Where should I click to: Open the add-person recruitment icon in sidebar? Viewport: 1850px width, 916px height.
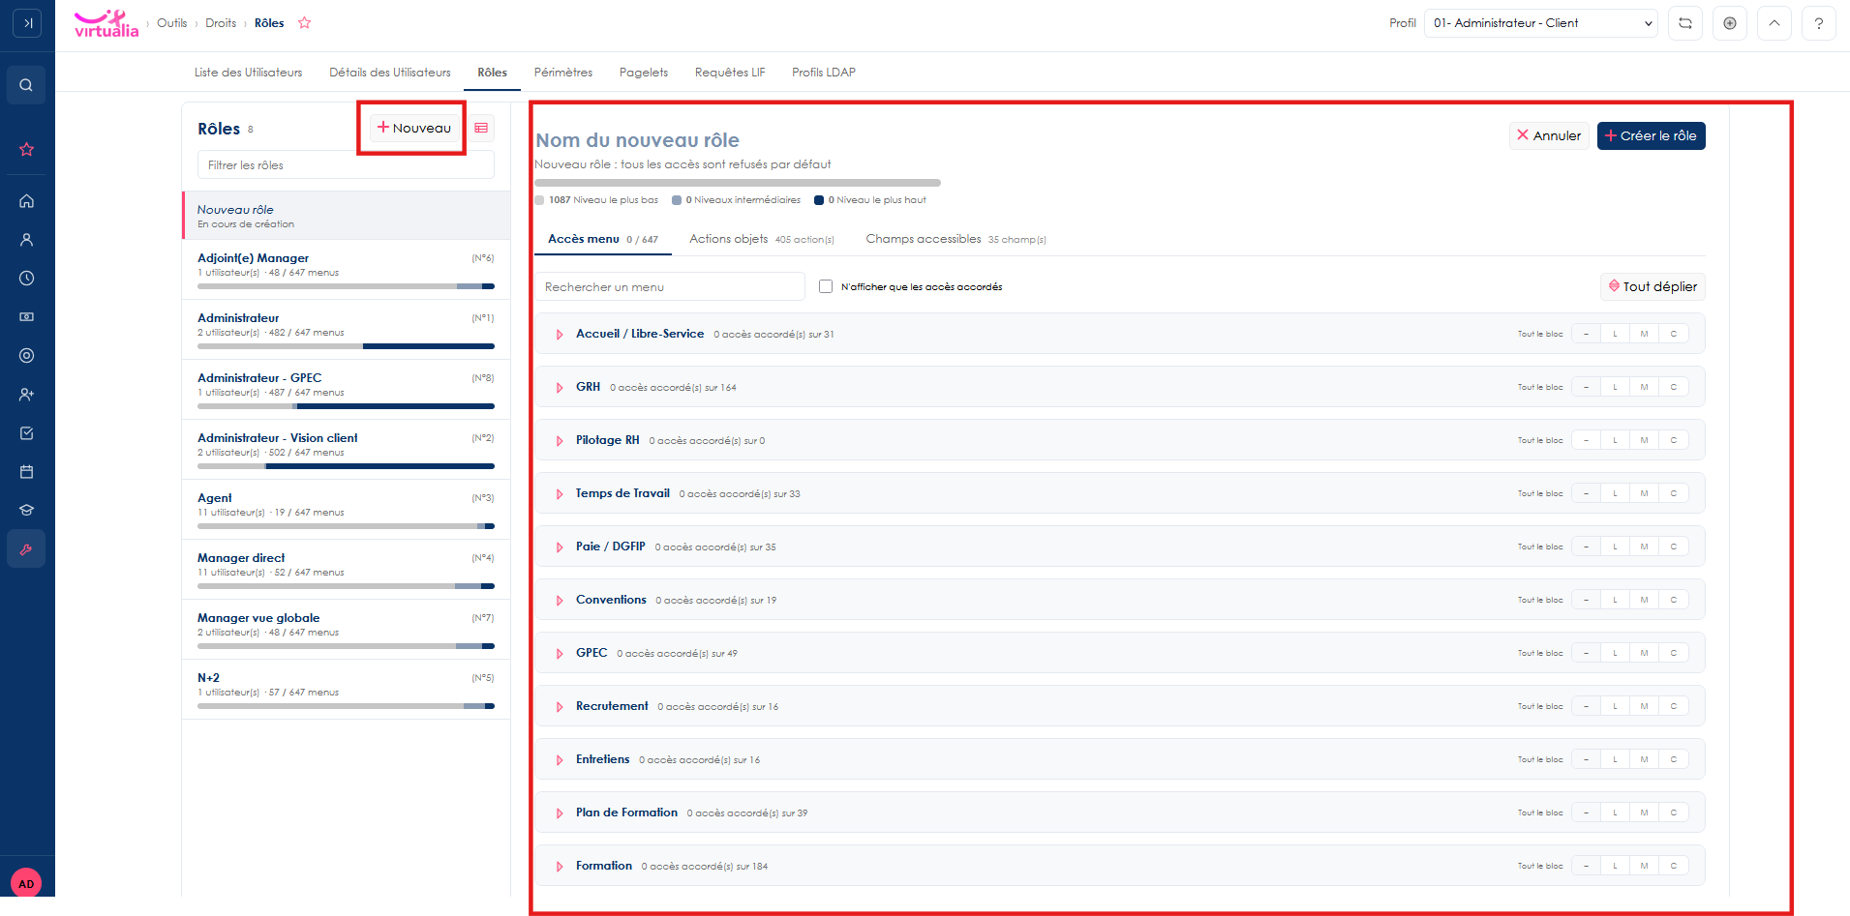26,395
